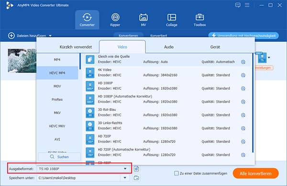This screenshot has width=287, height=186.
Task: Switch to the Gerät tab
Action: (215, 47)
